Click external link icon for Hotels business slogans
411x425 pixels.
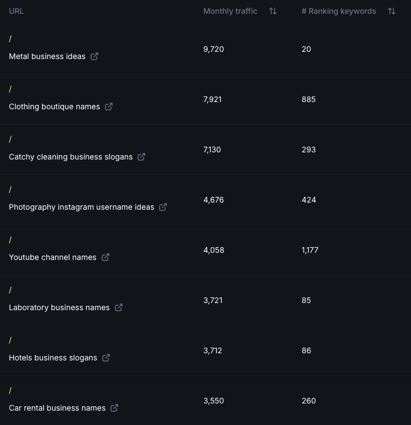(106, 358)
